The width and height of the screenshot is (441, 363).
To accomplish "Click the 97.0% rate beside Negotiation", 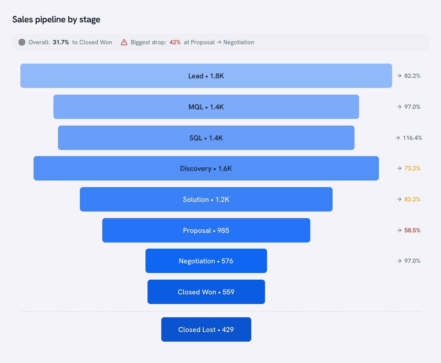I will [x=412, y=261].
